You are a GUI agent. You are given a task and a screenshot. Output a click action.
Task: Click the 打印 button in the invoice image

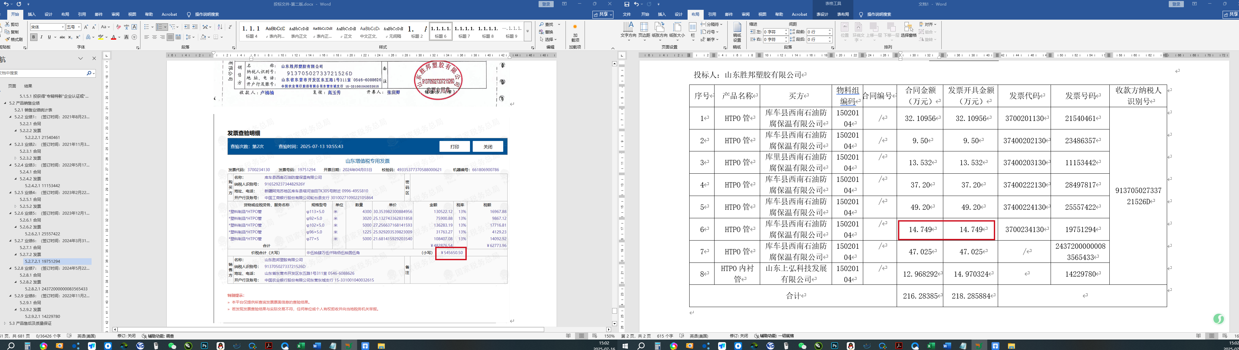click(x=455, y=146)
